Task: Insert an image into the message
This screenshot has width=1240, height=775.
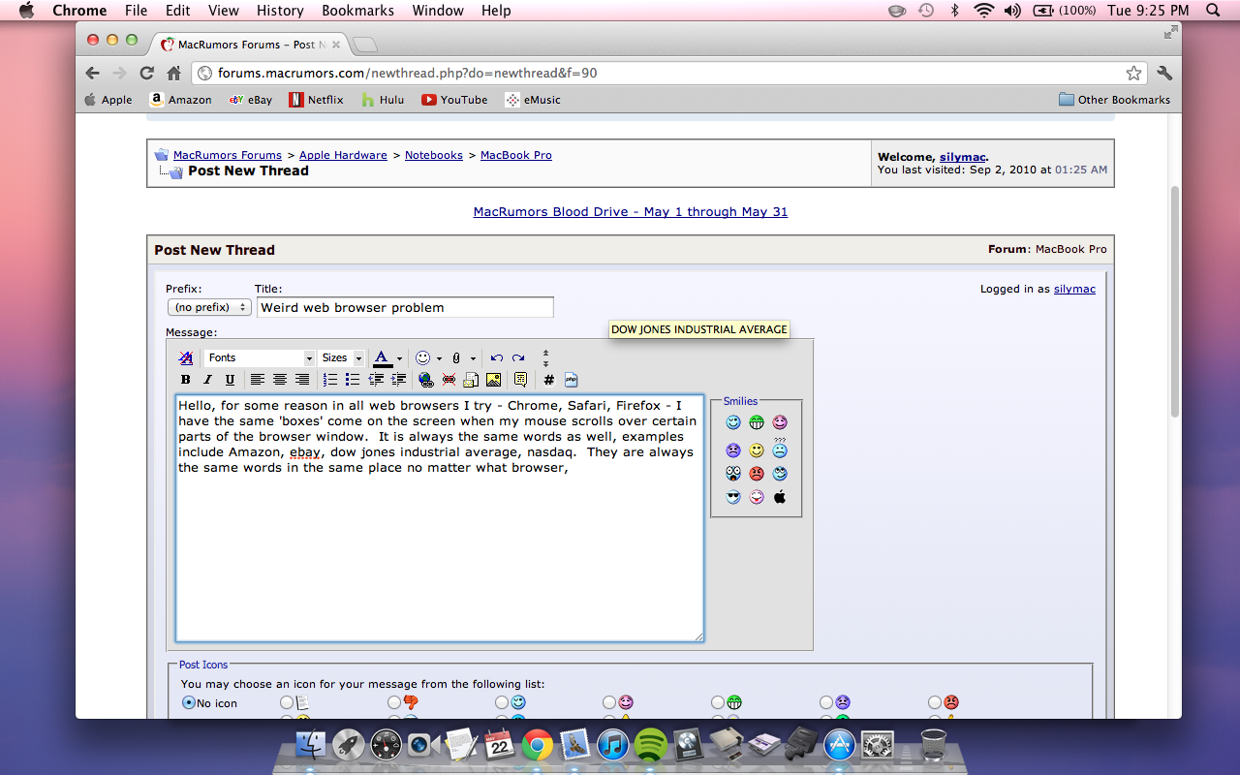Action: 493,380
